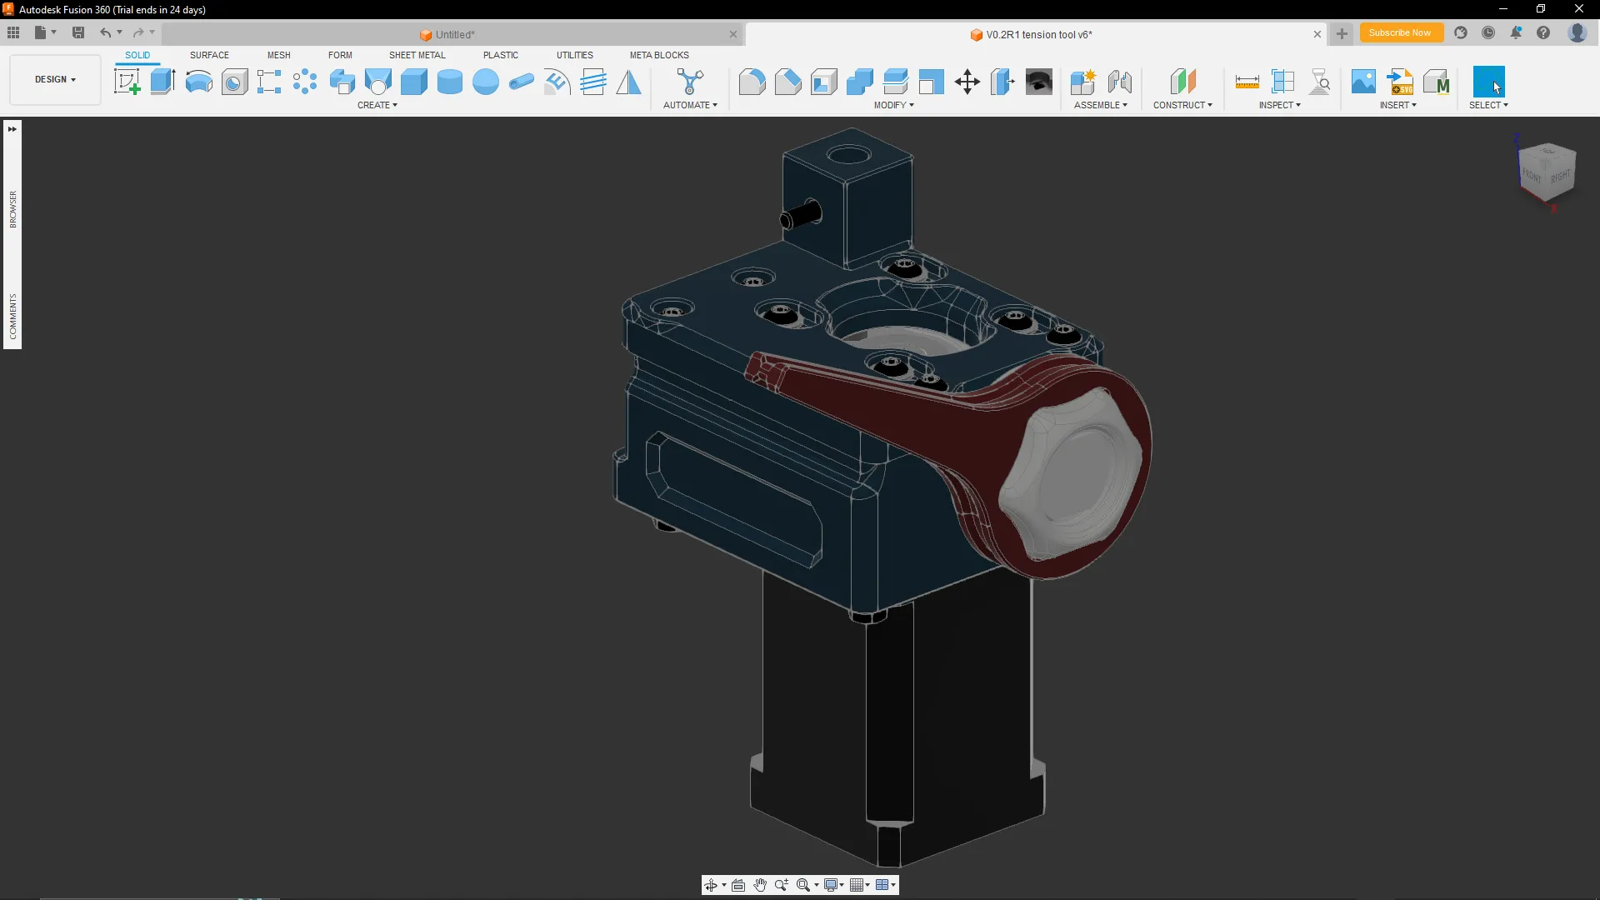Open the Comments side panel
This screenshot has width=1600, height=900.
(12, 317)
